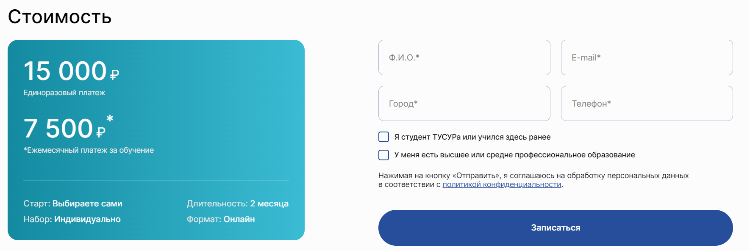Check the ТУСУР student checkbox
This screenshot has width=750, height=250.
[x=383, y=137]
